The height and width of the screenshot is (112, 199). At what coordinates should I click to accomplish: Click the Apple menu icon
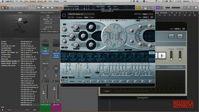point(3,1)
